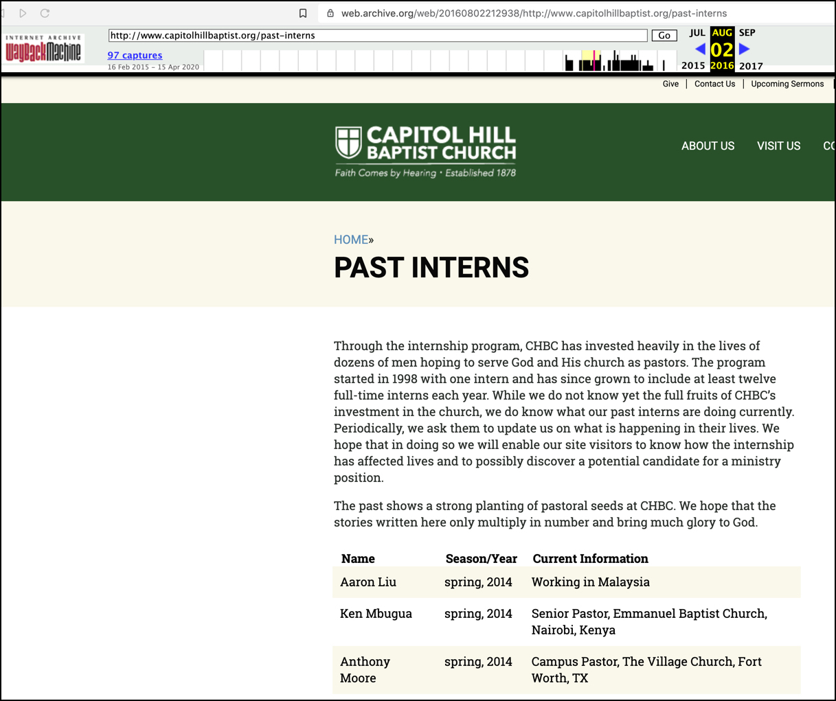Select JUL month in Wayback toolbar
The height and width of the screenshot is (701, 836).
point(697,32)
